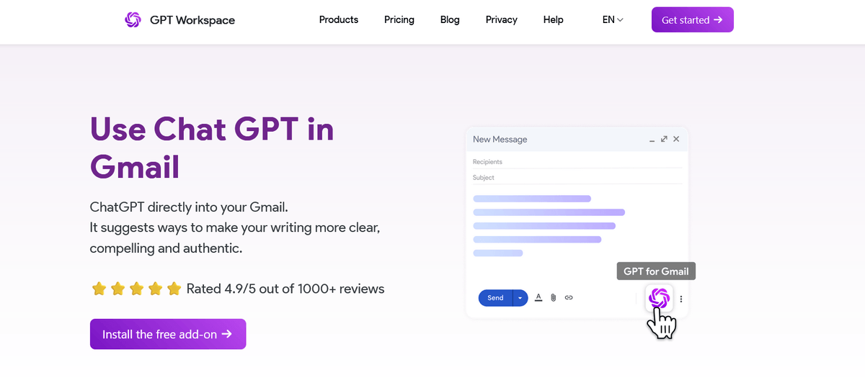Viewport: 865px width, 388px height.
Task: Click the Use Chat GPT in Gmail heading
Action: tap(212, 148)
